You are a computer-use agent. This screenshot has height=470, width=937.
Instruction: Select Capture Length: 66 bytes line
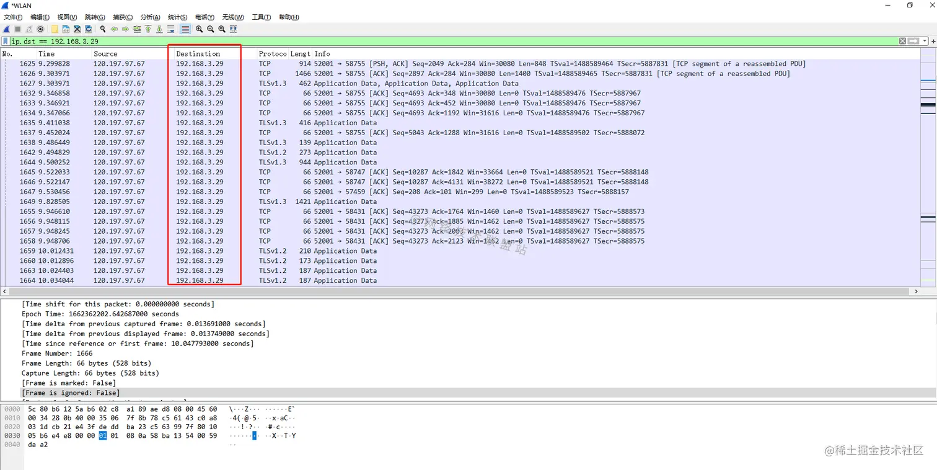coord(90,373)
